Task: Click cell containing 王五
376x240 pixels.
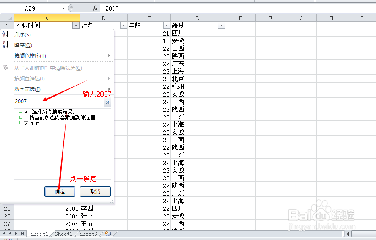Action: pos(103,224)
